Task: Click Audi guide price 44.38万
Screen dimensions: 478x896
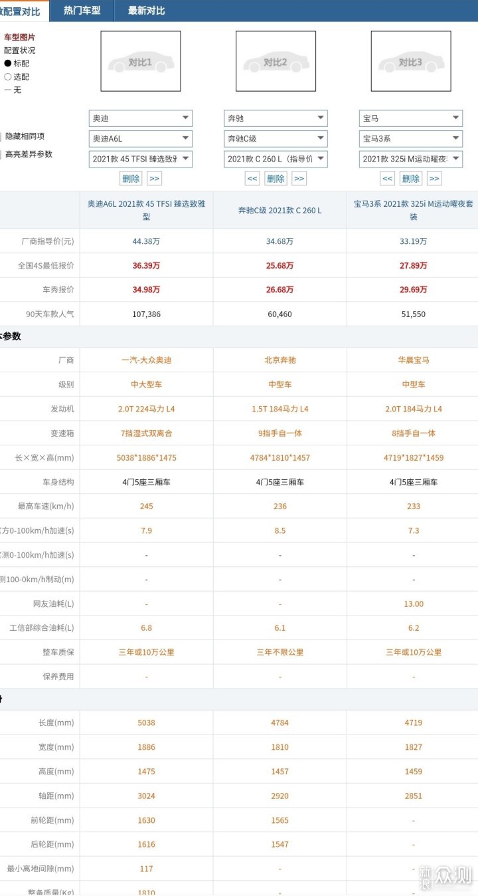Action: click(146, 241)
